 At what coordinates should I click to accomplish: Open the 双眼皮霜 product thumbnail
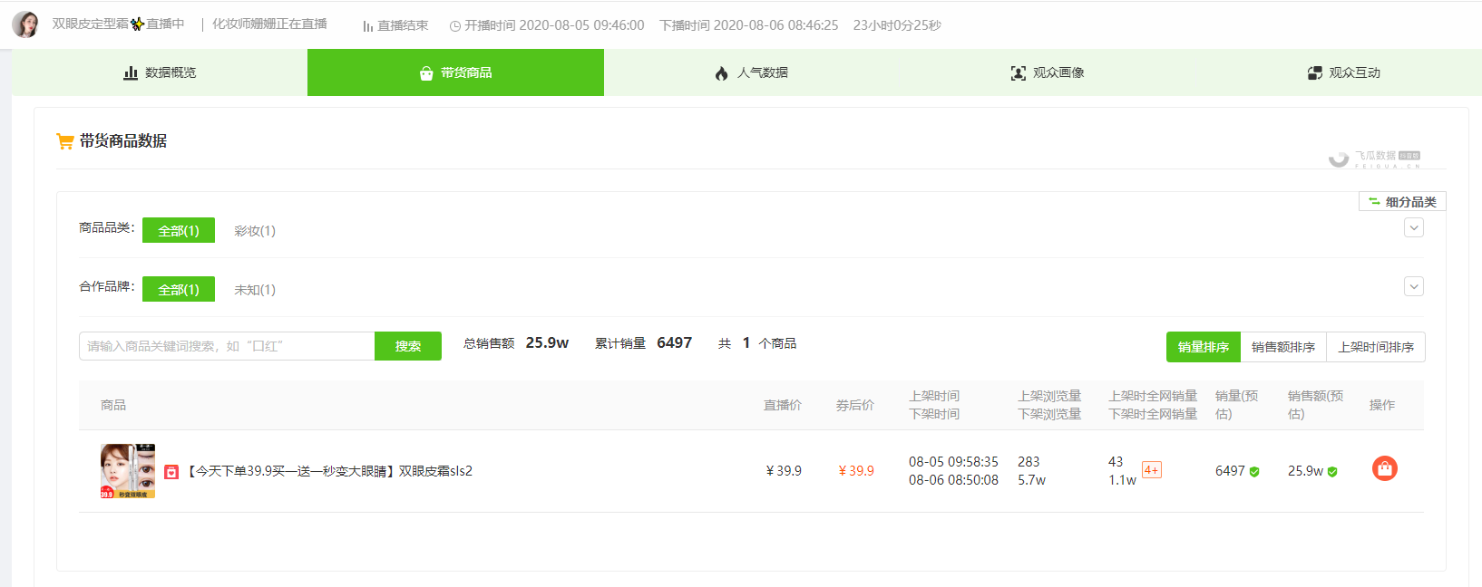tap(128, 471)
